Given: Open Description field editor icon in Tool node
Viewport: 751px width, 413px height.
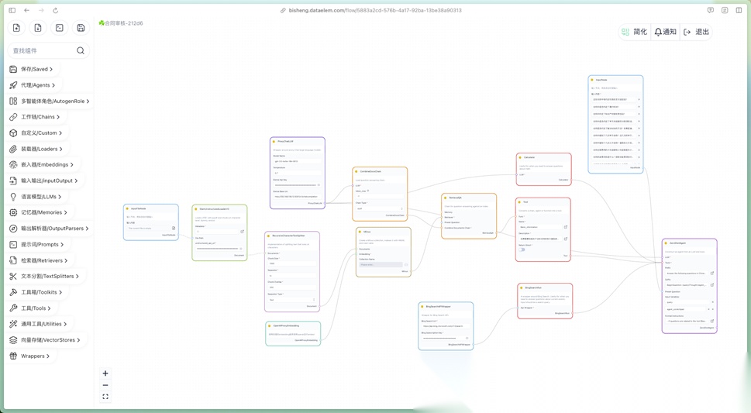Looking at the screenshot, I should (x=566, y=239).
